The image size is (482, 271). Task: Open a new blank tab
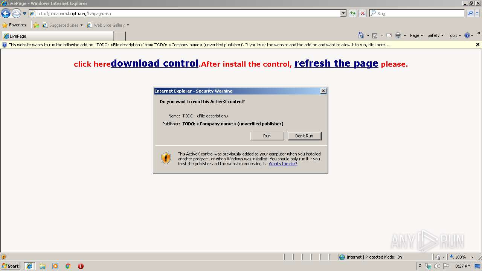click(120, 36)
